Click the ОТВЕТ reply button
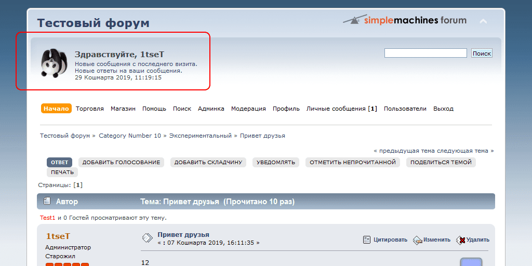 pyautogui.click(x=59, y=162)
